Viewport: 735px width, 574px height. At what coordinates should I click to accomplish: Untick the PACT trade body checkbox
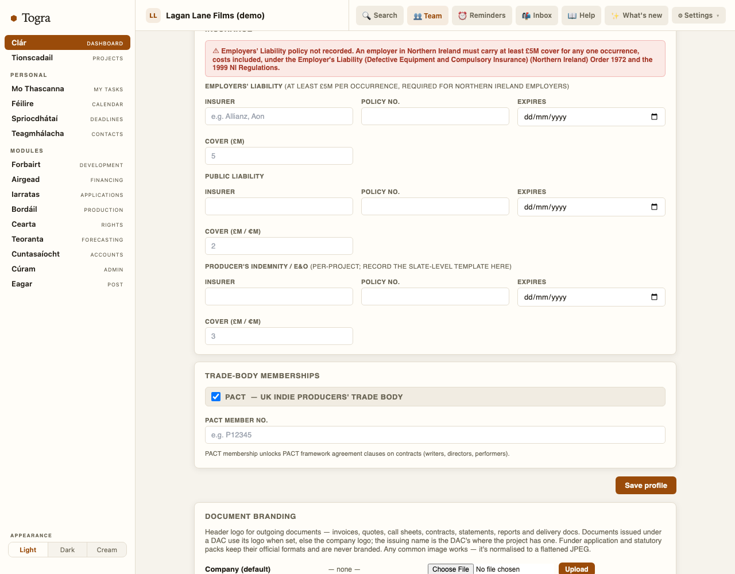216,397
